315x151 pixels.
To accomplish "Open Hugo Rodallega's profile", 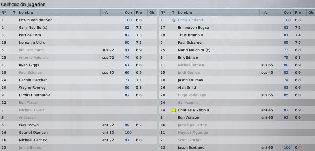I will pyautogui.click(x=192, y=95).
